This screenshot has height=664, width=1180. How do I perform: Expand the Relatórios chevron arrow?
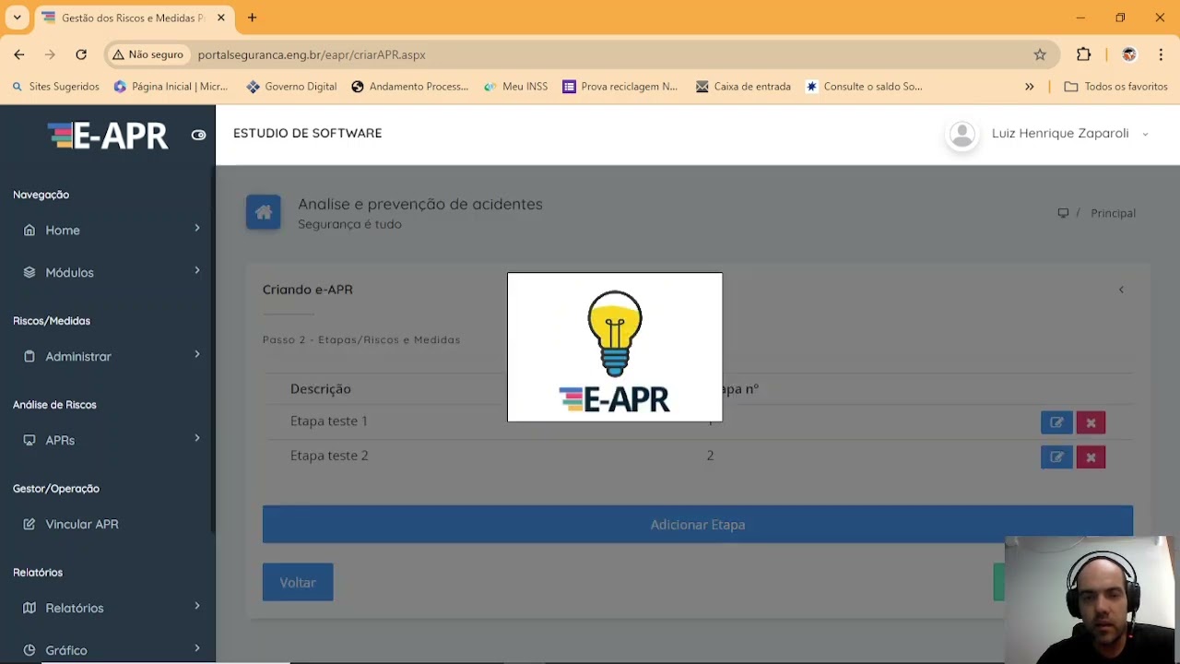tap(196, 607)
